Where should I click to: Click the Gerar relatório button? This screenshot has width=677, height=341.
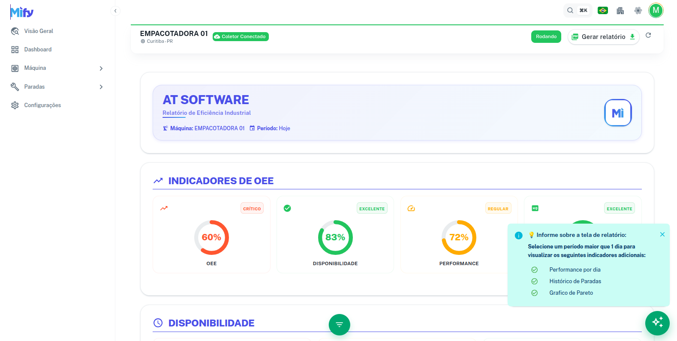[603, 37]
